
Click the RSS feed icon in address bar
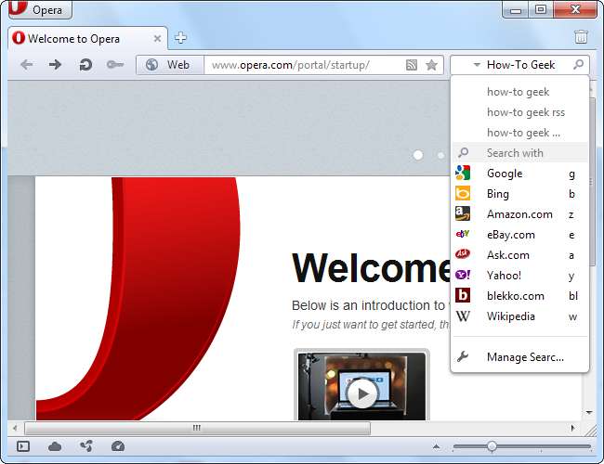coord(412,65)
